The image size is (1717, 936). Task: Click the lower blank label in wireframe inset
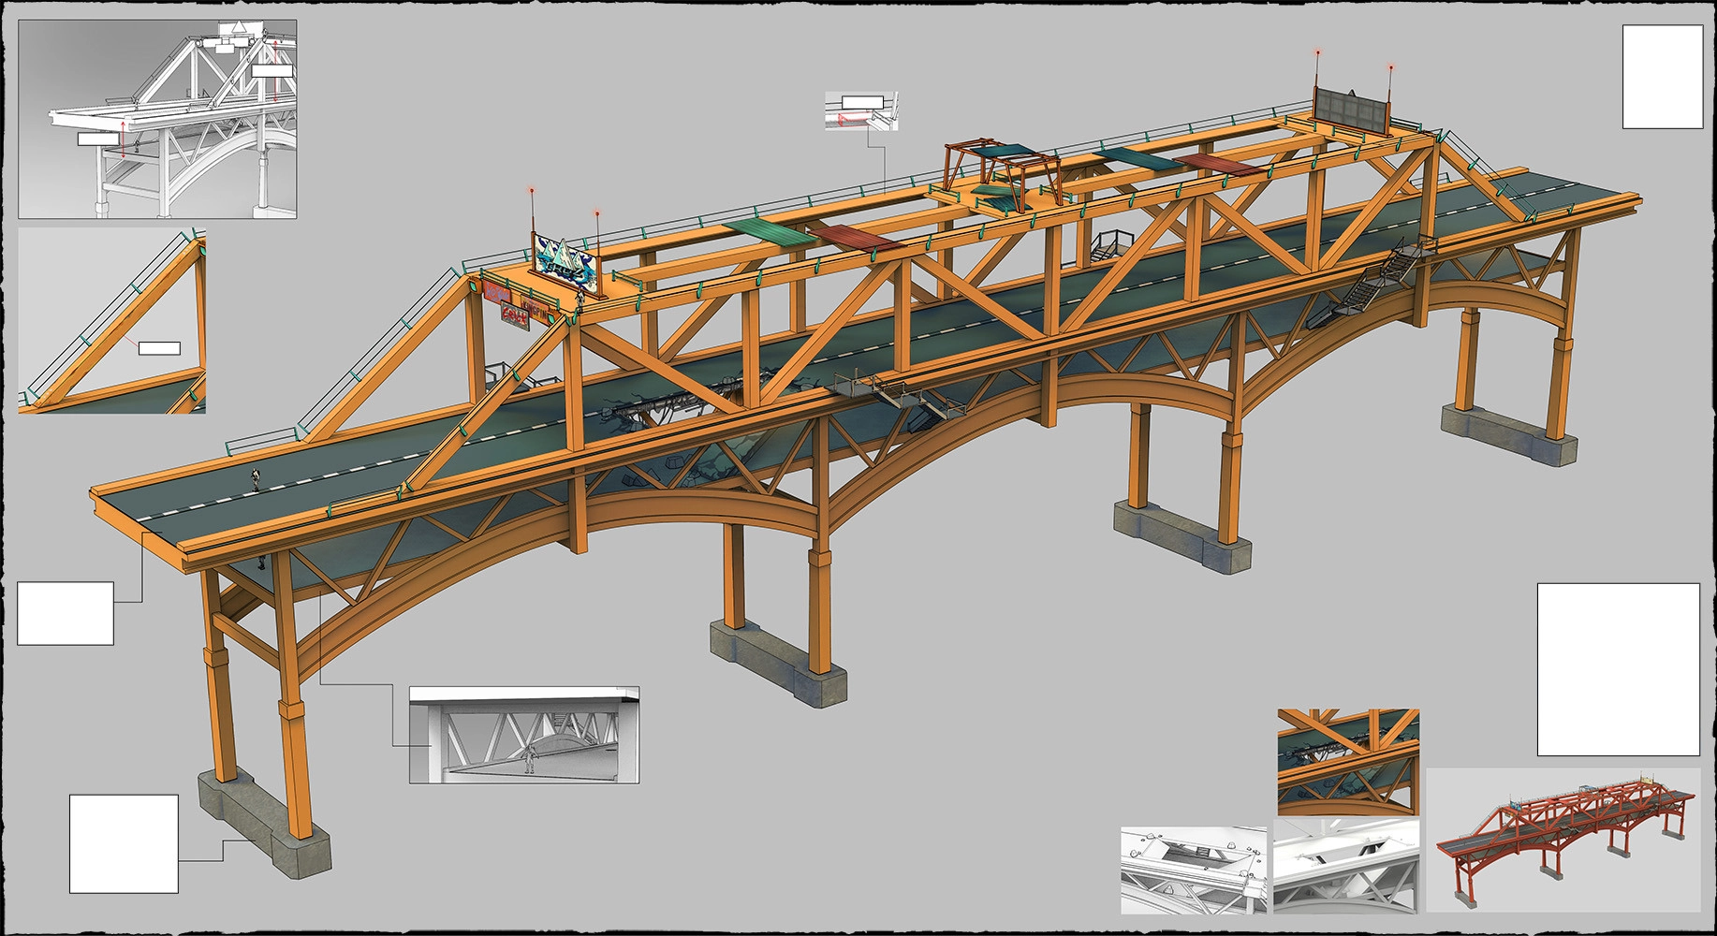point(98,139)
